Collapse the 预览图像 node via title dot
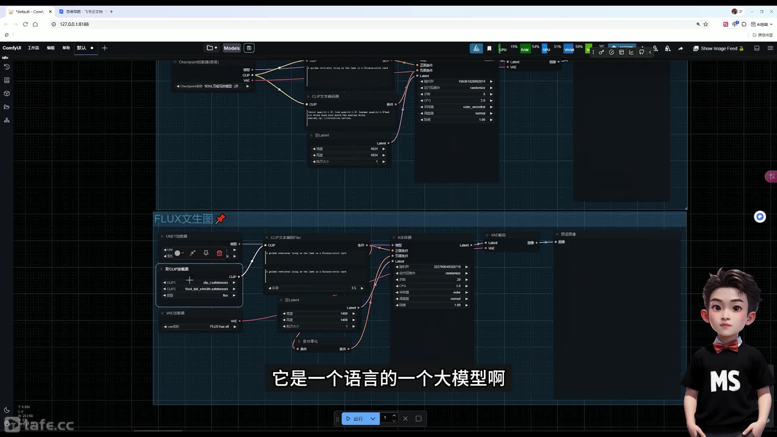This screenshot has width=777, height=437. (557, 234)
